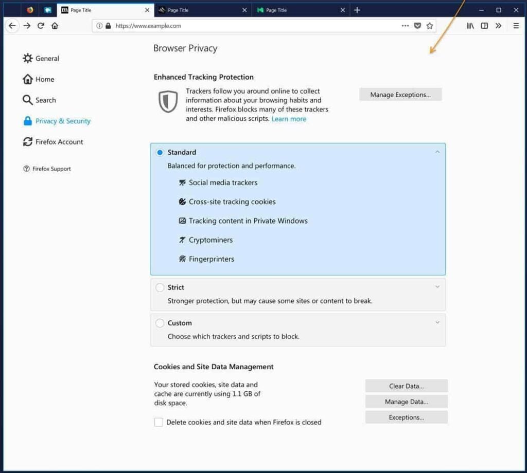The height and width of the screenshot is (473, 527).
Task: Go to Home via toolbar icon
Action: (x=55, y=26)
